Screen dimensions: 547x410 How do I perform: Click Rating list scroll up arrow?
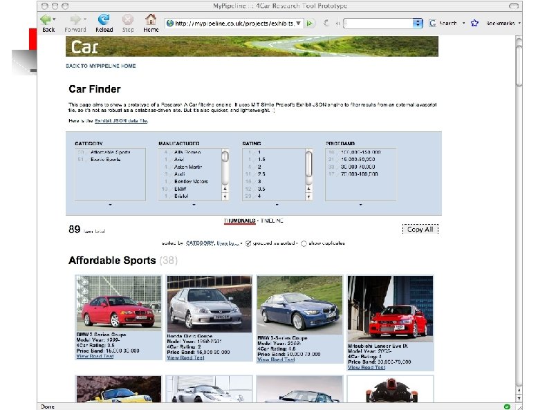coord(308,189)
